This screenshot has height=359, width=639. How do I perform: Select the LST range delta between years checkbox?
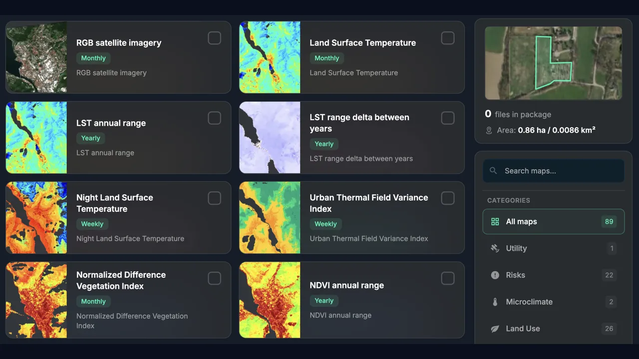pos(448,118)
